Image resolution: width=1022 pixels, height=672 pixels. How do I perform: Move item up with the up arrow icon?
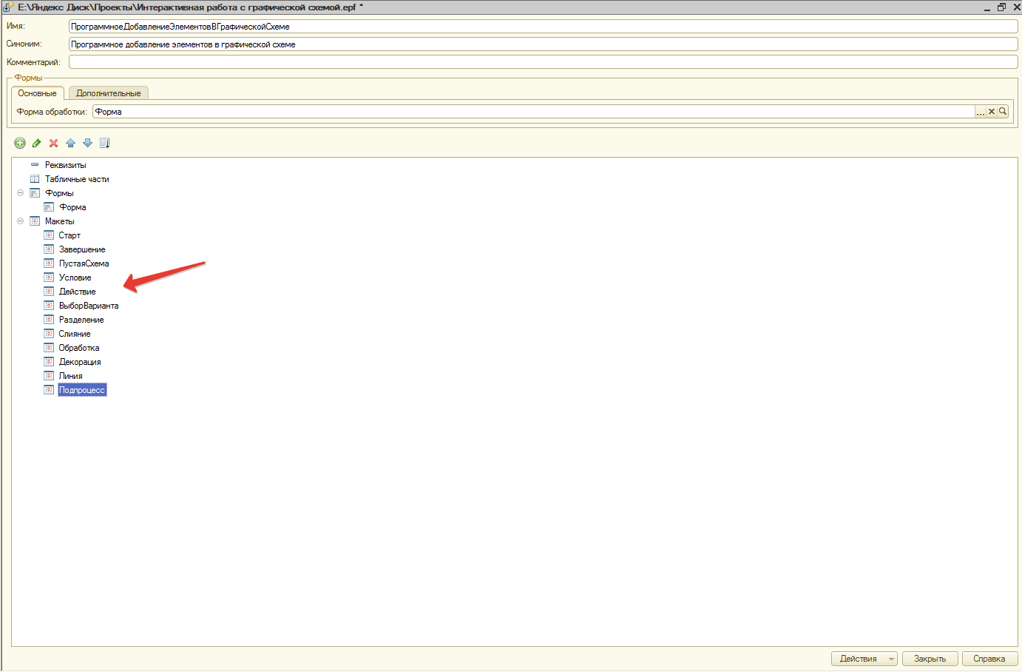(70, 143)
